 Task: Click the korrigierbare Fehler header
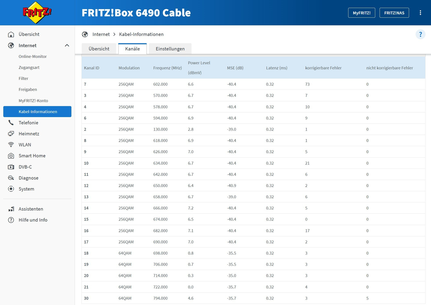tap(323, 68)
